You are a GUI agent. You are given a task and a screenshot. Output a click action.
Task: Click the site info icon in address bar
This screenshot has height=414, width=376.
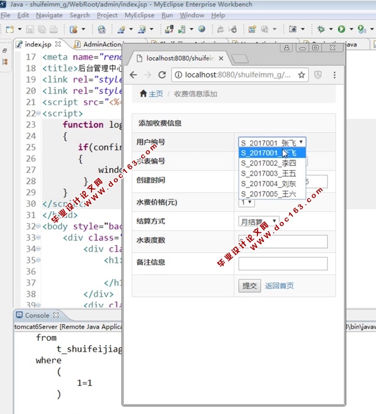178,75
